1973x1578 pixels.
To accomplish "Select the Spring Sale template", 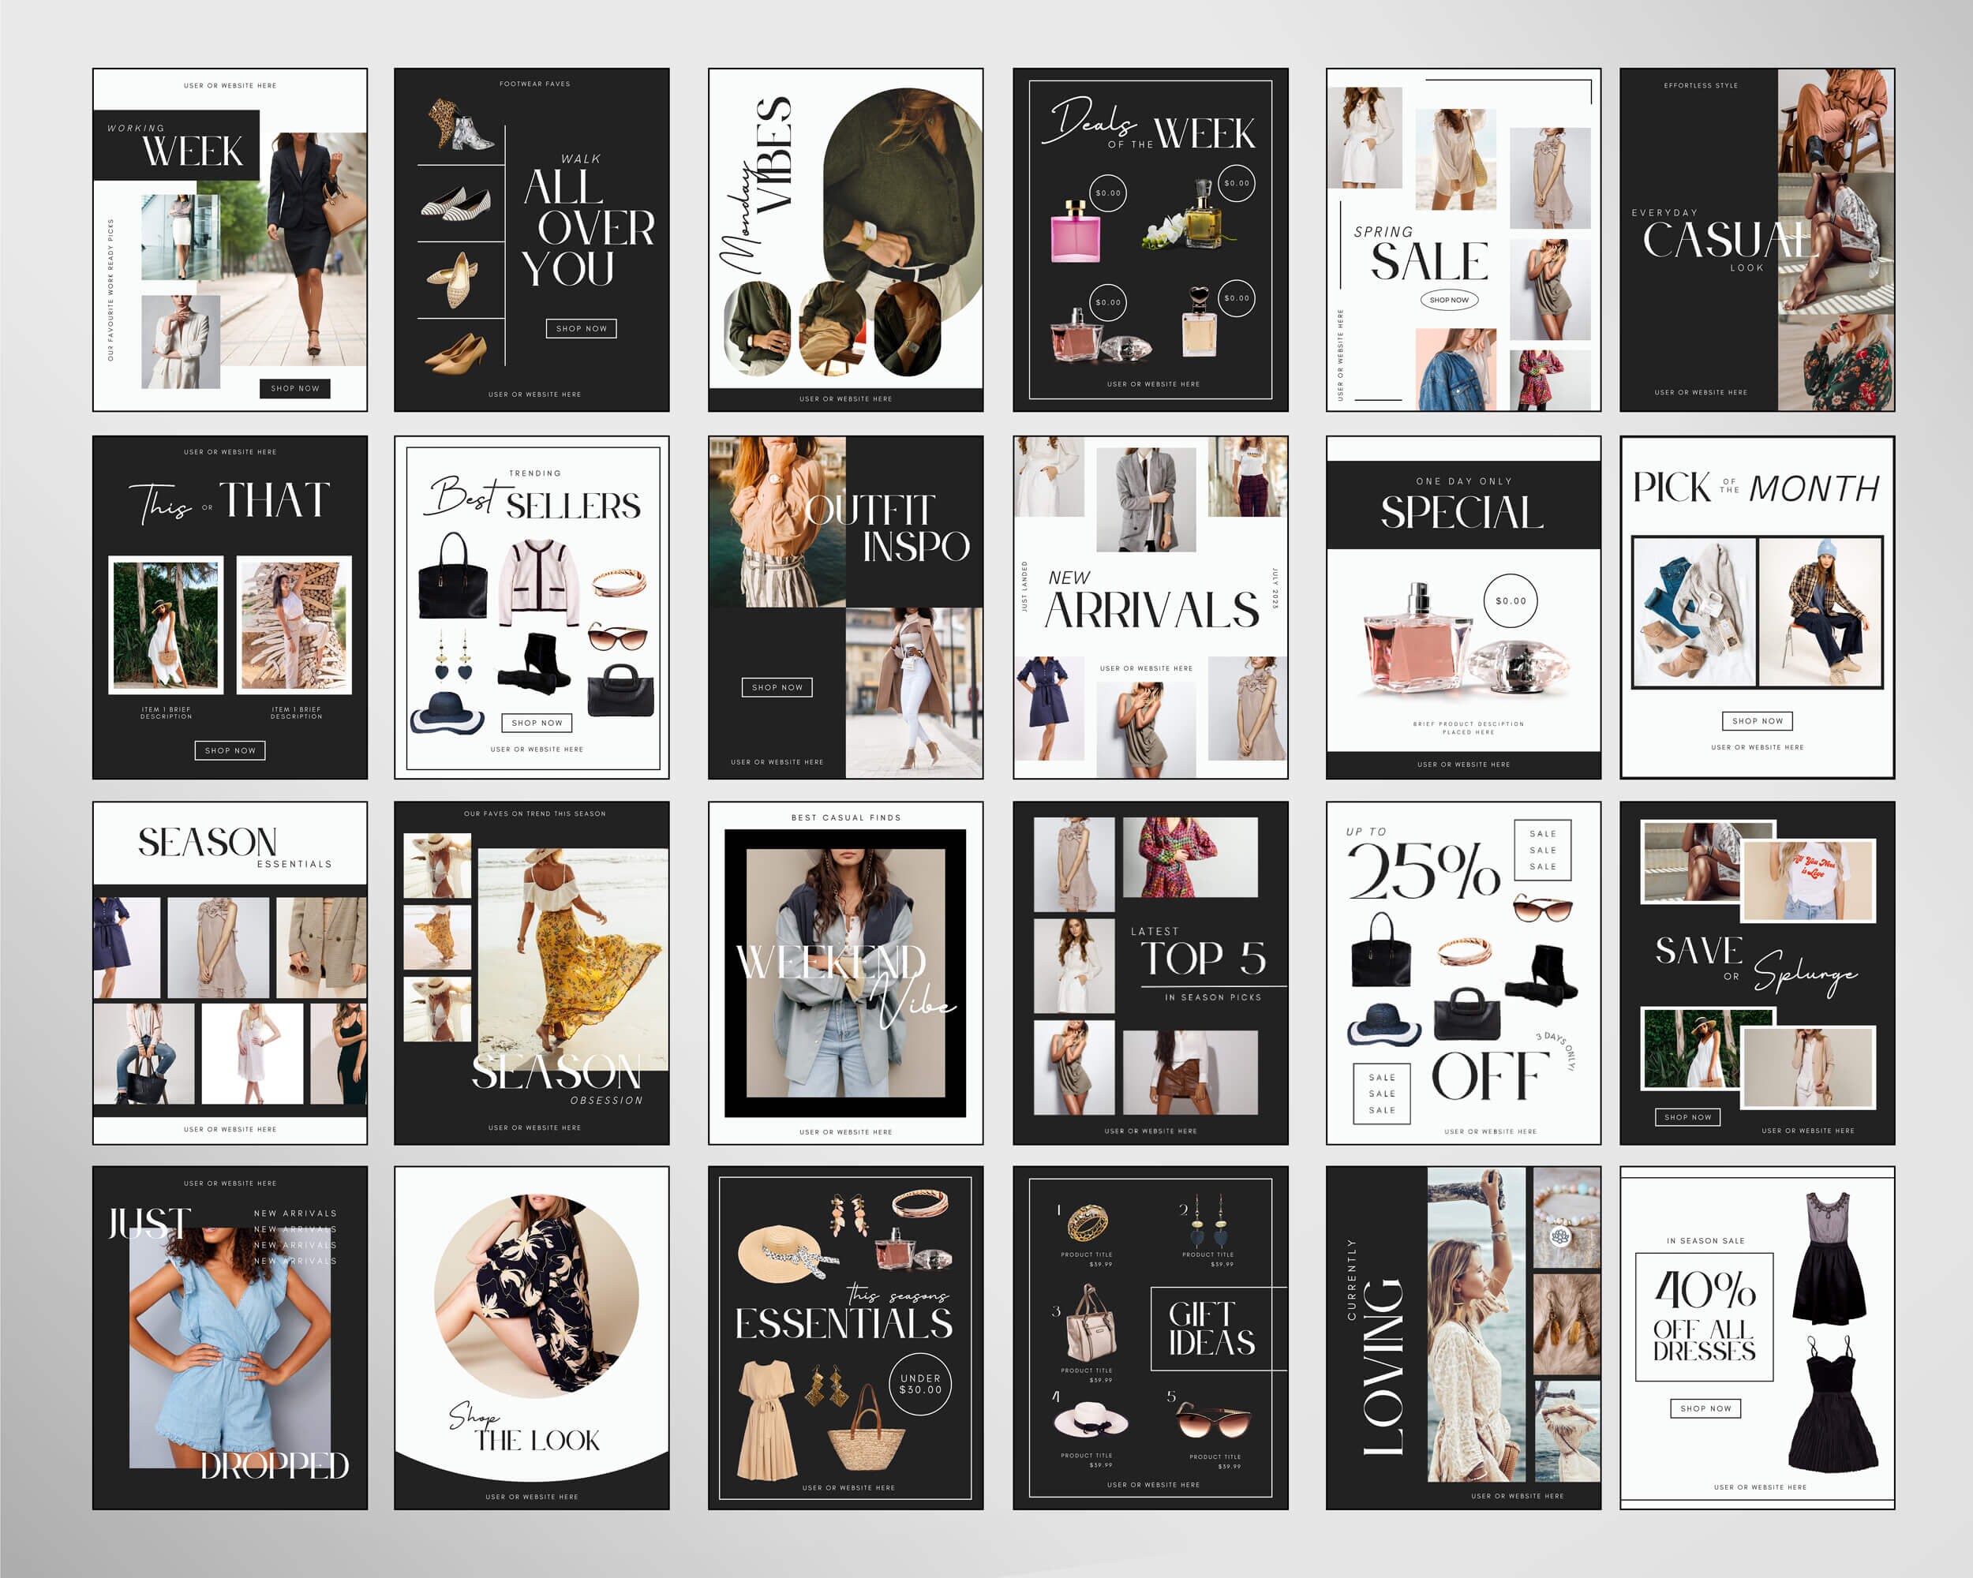I will pos(1463,240).
